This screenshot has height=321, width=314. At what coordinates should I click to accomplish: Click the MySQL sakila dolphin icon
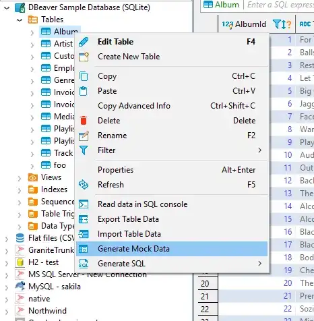[x=20, y=287]
